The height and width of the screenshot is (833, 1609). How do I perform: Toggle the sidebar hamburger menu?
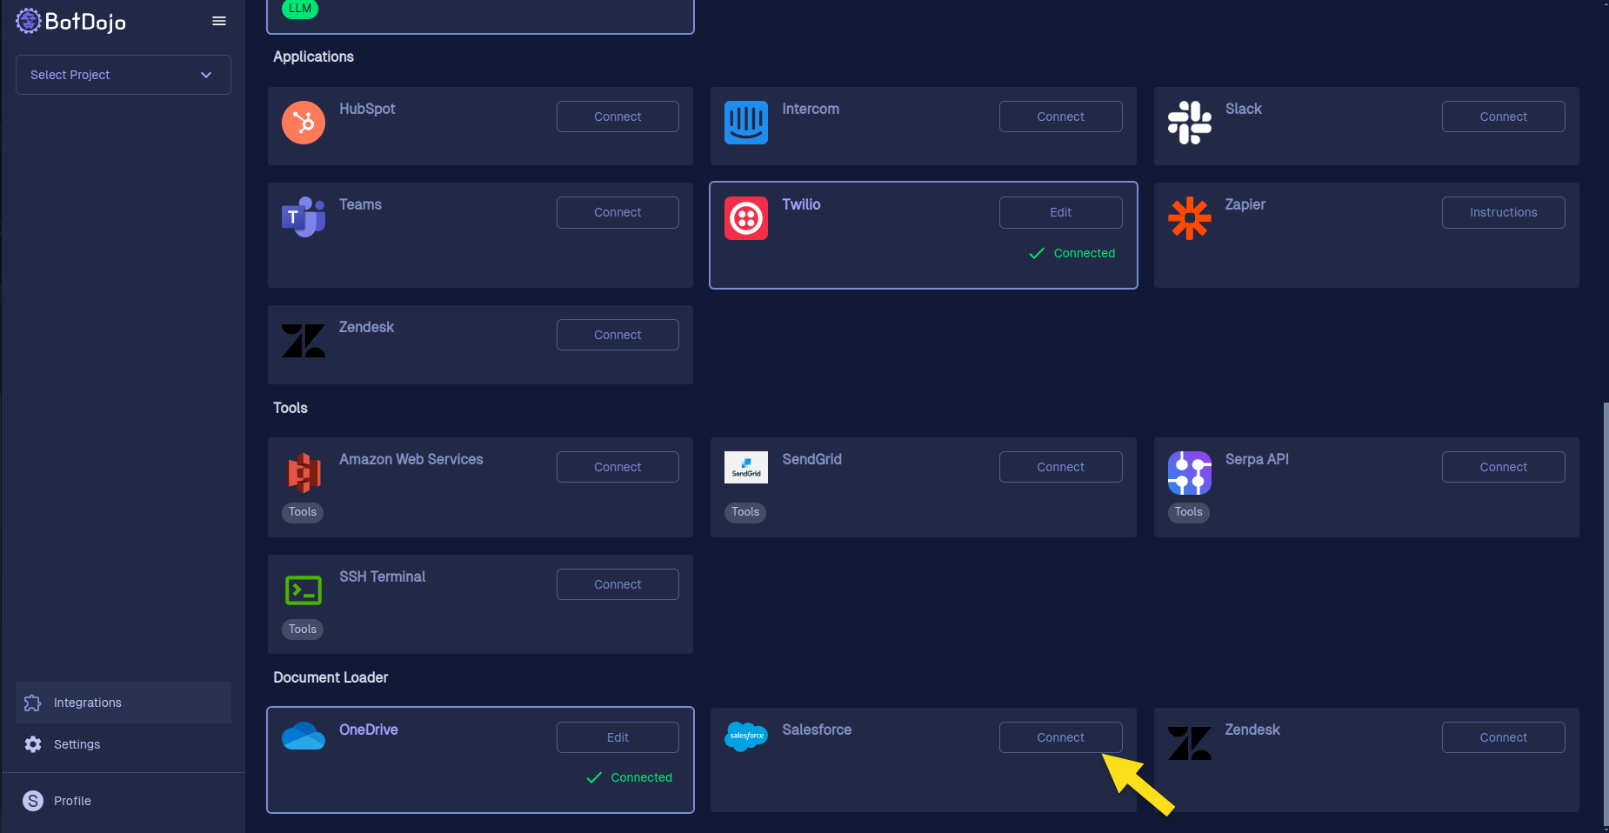click(219, 21)
